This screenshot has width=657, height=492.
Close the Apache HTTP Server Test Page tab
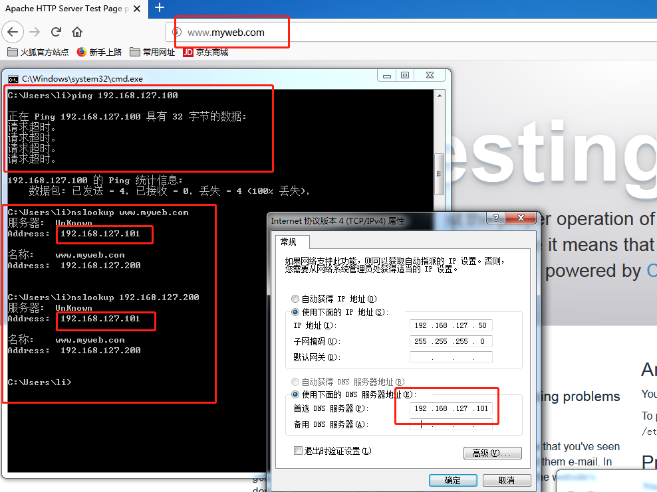pyautogui.click(x=136, y=9)
